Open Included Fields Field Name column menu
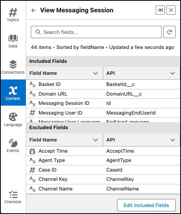Image resolution: width=181 pixels, height=214 pixels. [x=96, y=73]
